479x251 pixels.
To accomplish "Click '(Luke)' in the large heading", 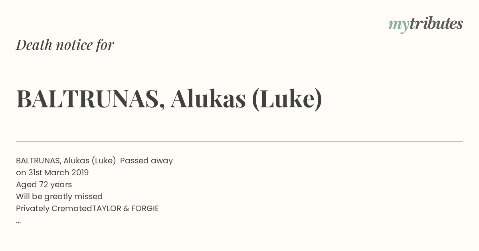I will coord(287,100).
